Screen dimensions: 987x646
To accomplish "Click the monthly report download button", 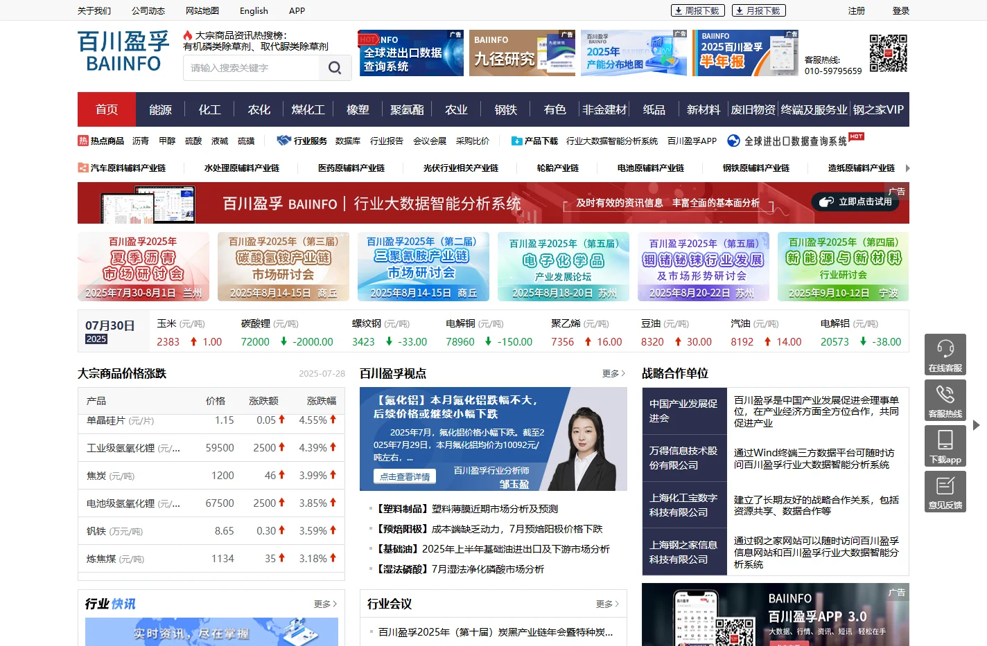I will point(759,10).
